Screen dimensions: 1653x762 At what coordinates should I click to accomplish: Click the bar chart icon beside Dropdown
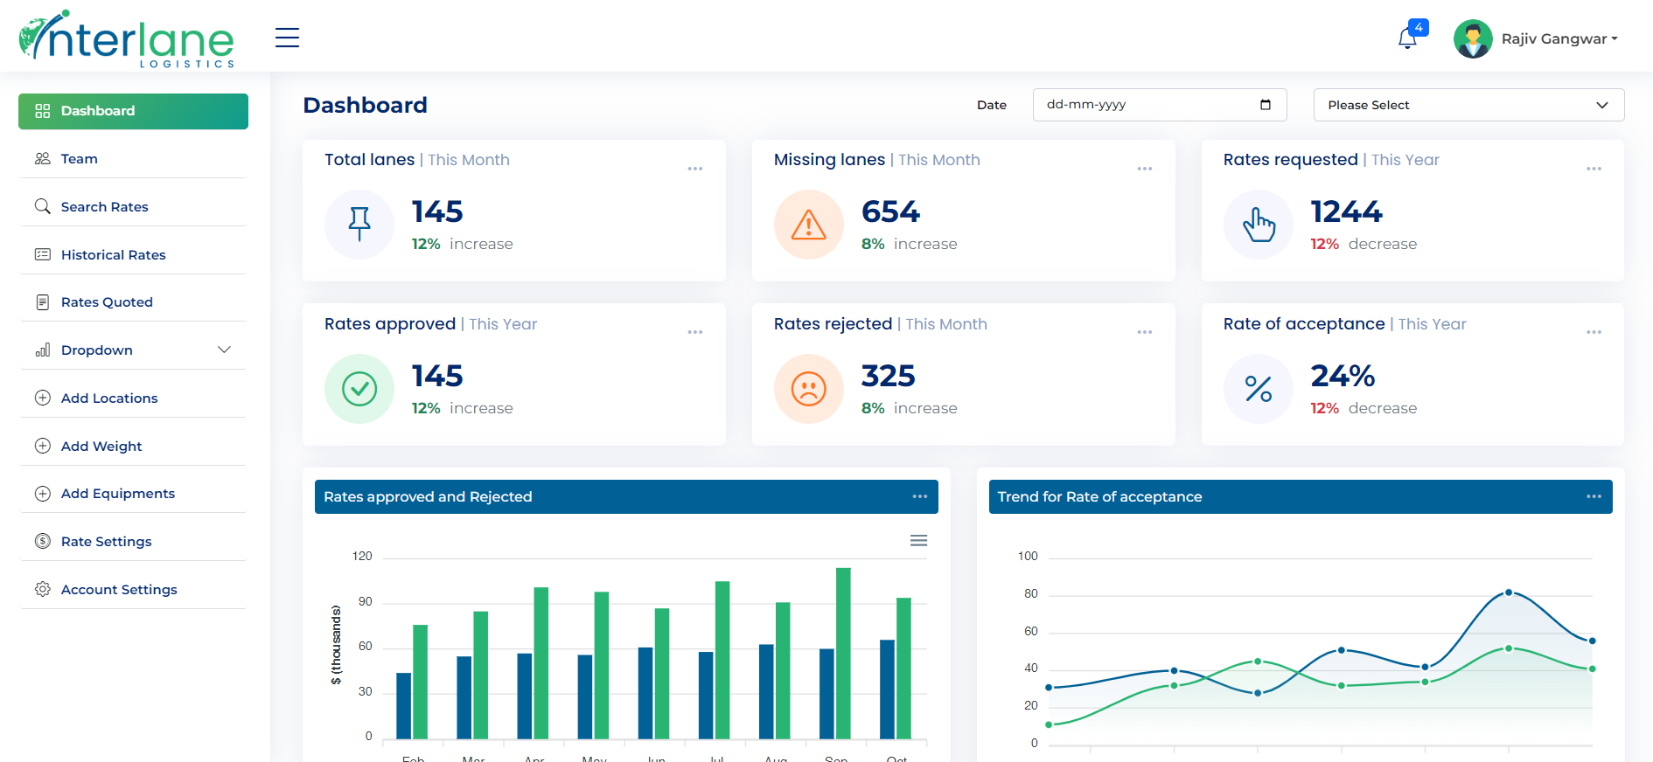pyautogui.click(x=42, y=350)
